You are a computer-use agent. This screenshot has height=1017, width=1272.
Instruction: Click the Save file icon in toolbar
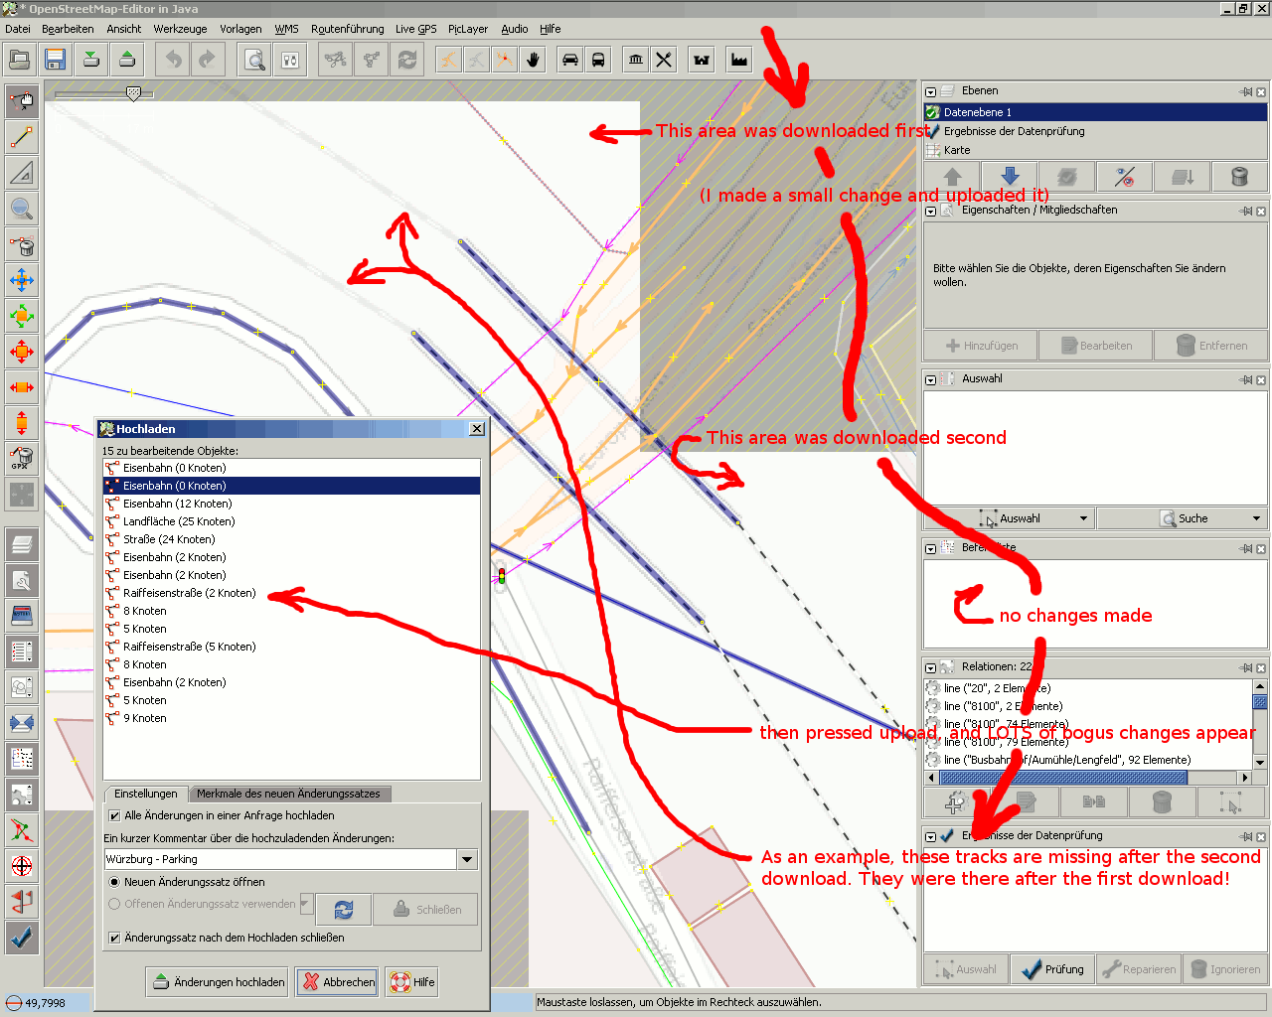(56, 60)
